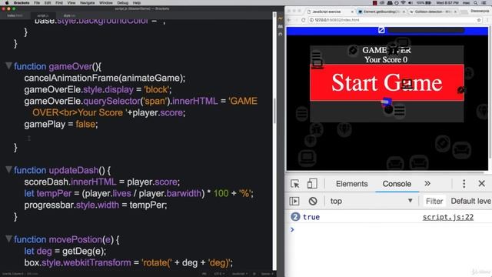Click the red Start Game button
The width and height of the screenshot is (492, 277).
(387, 83)
